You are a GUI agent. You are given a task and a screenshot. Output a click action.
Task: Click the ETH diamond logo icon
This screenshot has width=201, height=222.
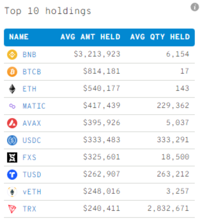12,89
